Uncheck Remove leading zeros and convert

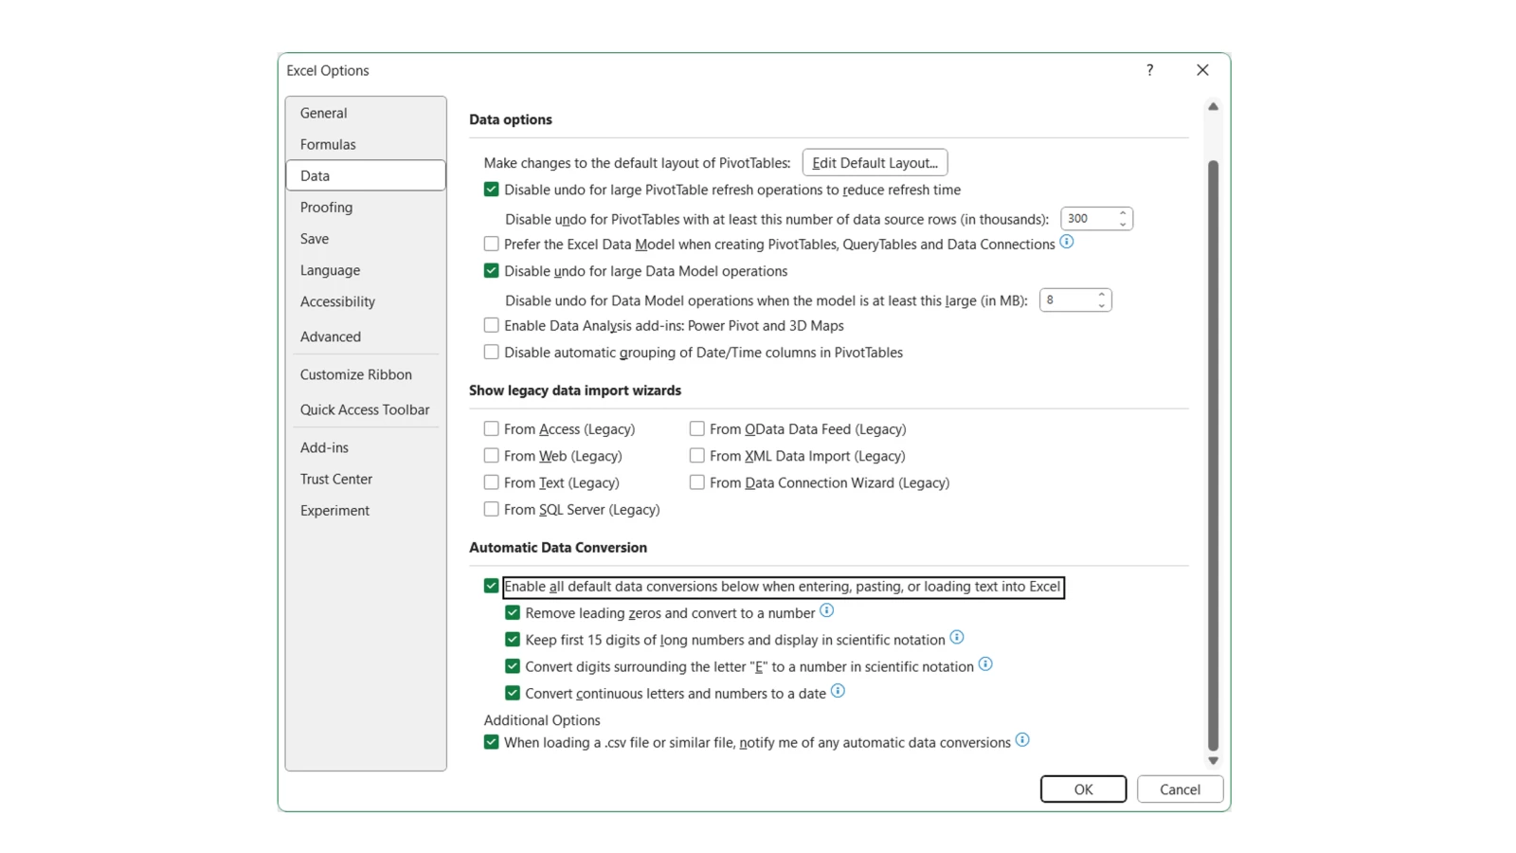click(513, 613)
